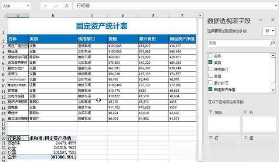Viewport: 279px width, 162px height.
Task: Click the title 固定资产统计表
Action: 102,26
